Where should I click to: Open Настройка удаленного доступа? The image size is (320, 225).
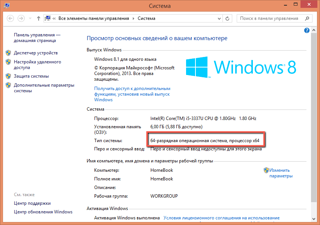[x=37, y=65]
